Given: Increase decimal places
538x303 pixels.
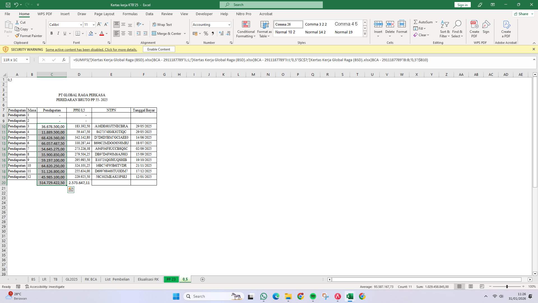Looking at the screenshot, I should click(221, 33).
